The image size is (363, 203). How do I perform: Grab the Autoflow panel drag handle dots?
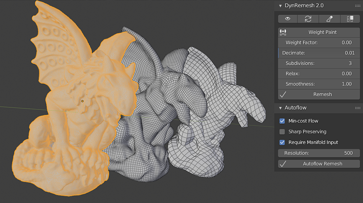coord(357,108)
